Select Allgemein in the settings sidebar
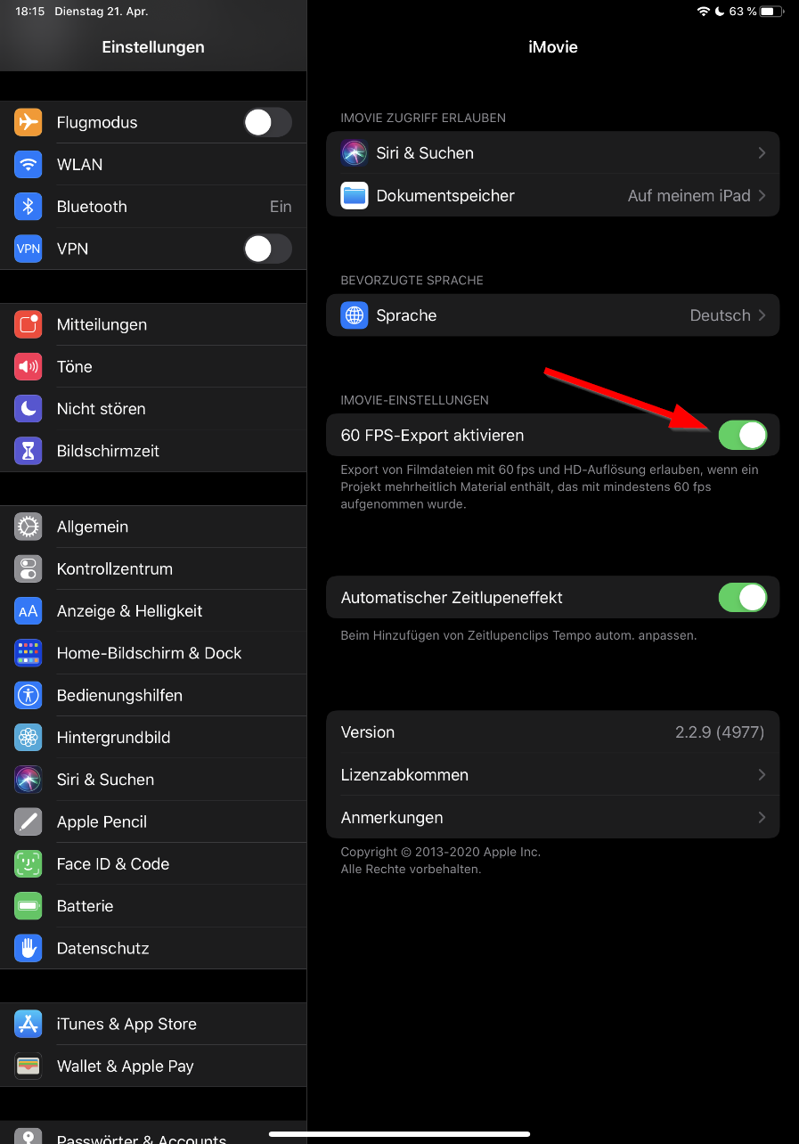Image resolution: width=799 pixels, height=1144 pixels. click(x=93, y=527)
